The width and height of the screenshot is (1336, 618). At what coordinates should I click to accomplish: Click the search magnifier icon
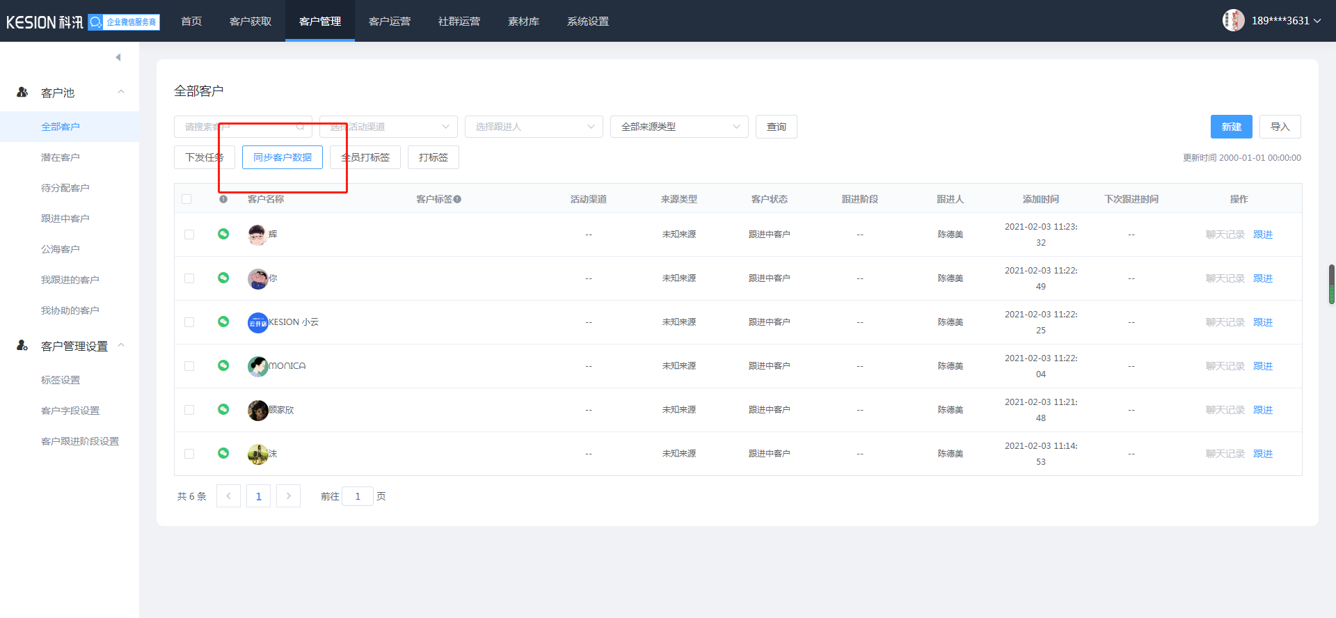[301, 127]
